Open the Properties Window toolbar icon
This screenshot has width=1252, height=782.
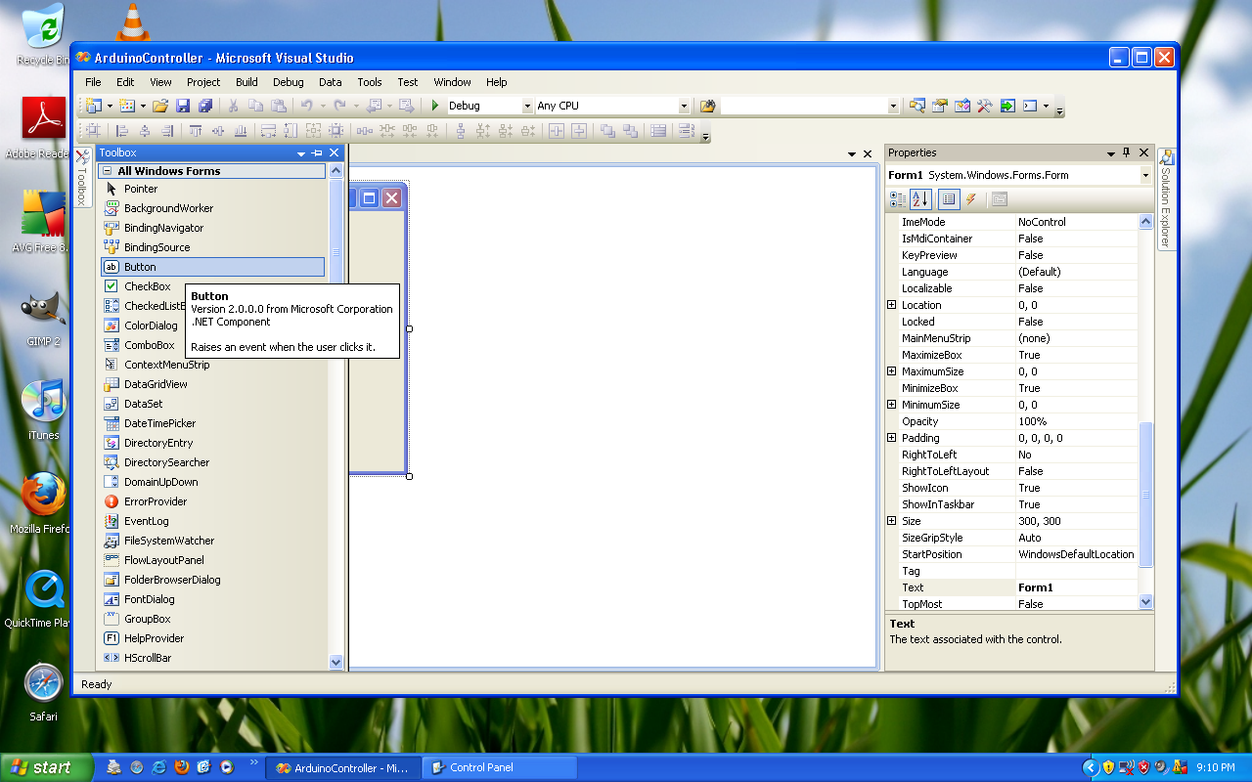point(940,106)
